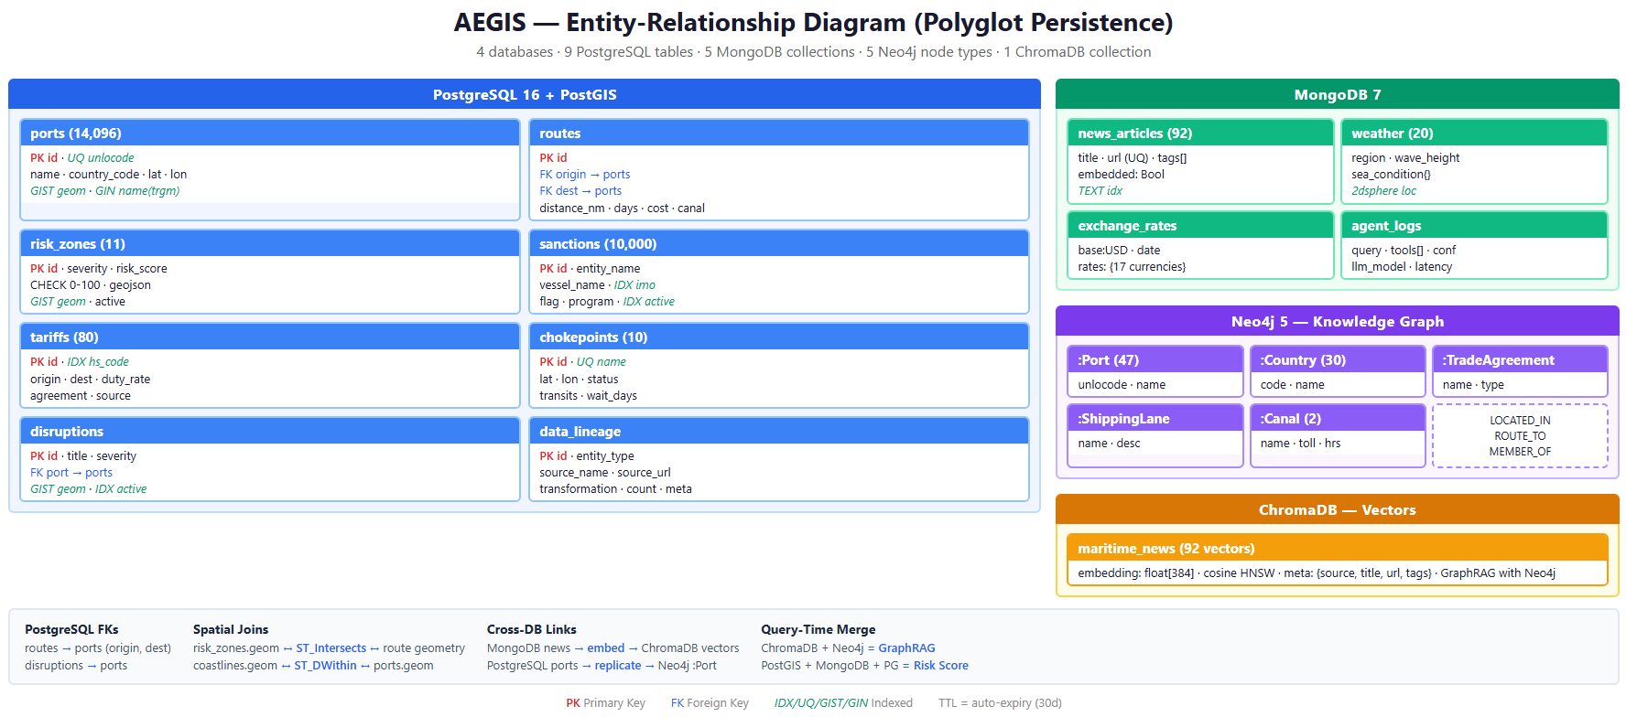Click 'llm_model · latency' in agent_logs
This screenshot has height=717, width=1637.
1402,267
